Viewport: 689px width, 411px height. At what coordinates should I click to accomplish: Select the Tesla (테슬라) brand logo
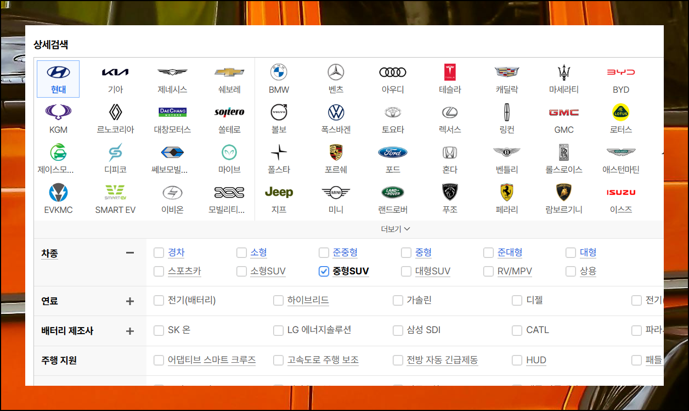pyautogui.click(x=450, y=72)
